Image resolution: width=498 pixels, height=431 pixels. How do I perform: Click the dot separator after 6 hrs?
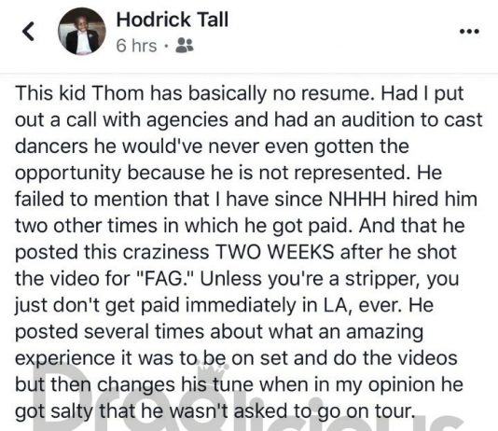[166, 46]
